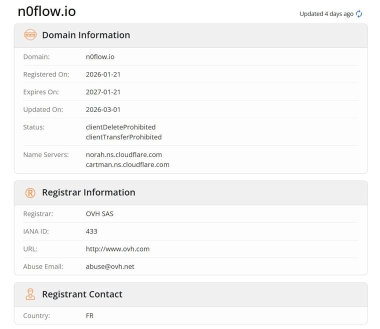Click the n0flow.io domain value
380x329 pixels.
(100, 57)
